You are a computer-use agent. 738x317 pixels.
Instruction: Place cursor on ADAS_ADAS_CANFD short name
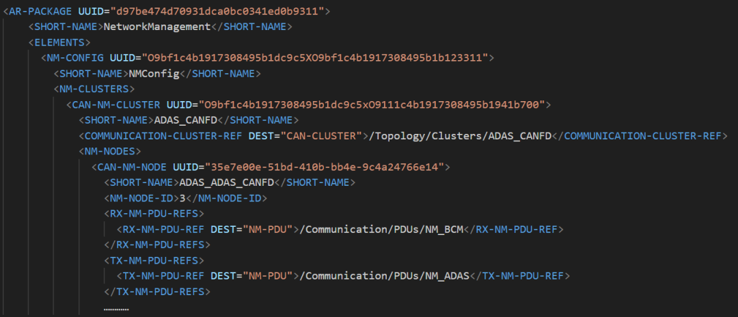point(226,182)
